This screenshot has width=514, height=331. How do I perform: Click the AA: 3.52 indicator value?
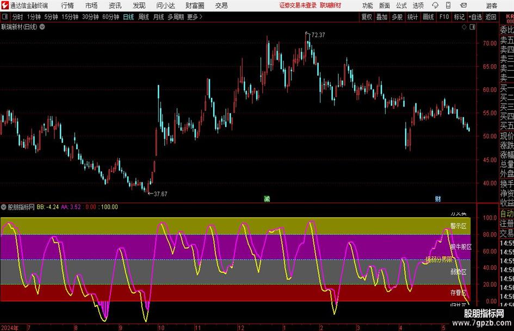click(x=71, y=207)
